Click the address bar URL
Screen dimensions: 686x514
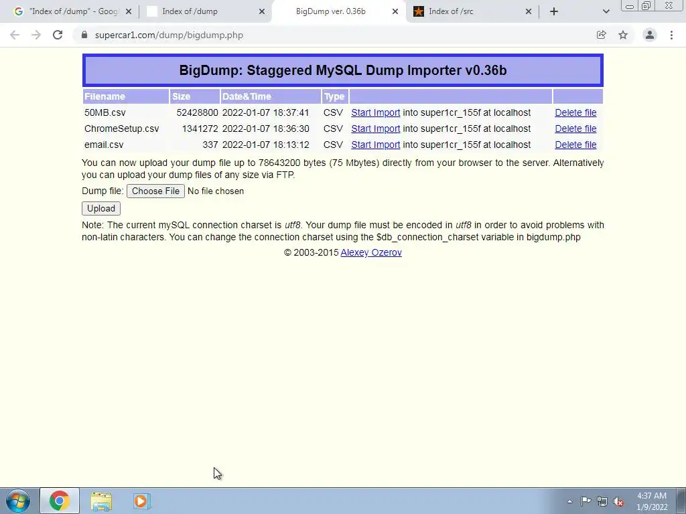[x=169, y=35]
